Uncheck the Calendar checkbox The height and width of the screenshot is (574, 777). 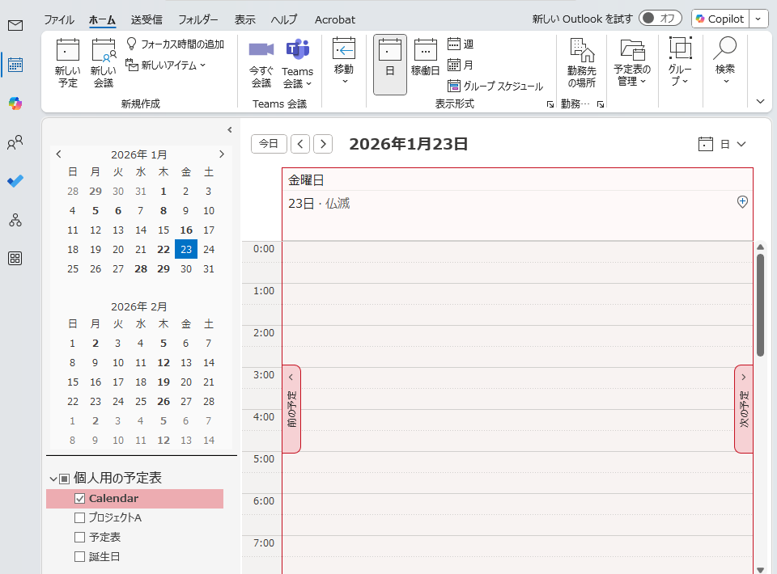[x=79, y=498]
